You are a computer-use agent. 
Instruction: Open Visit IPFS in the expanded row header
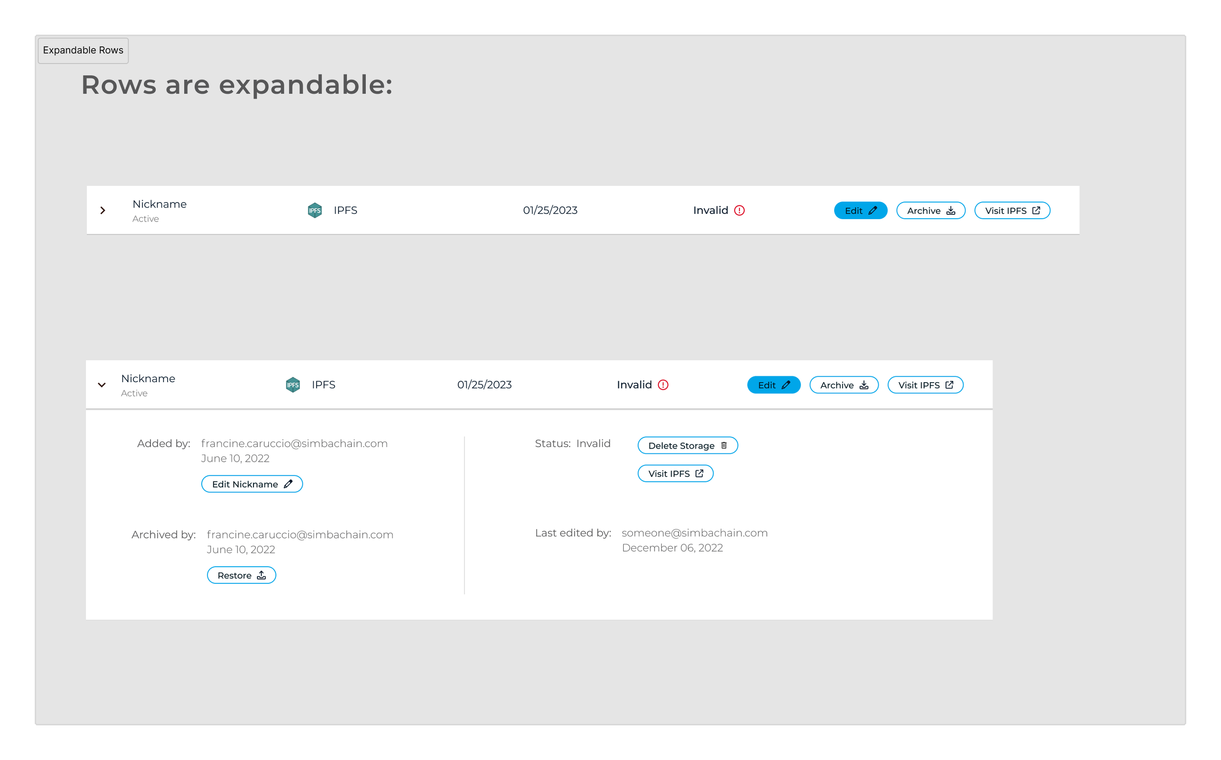925,385
